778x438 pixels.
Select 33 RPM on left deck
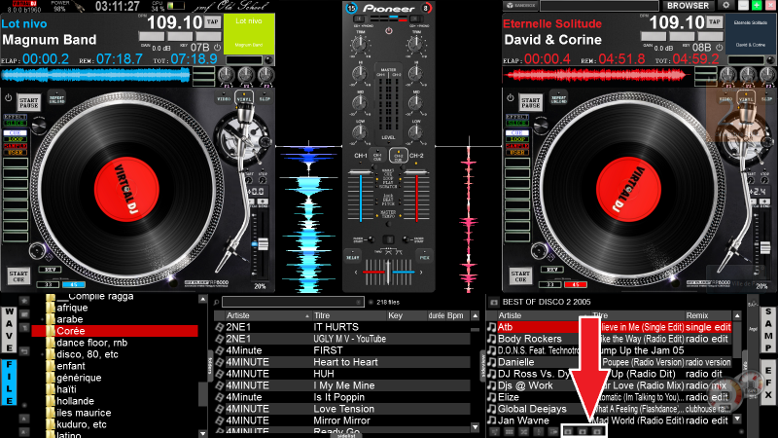(49, 284)
